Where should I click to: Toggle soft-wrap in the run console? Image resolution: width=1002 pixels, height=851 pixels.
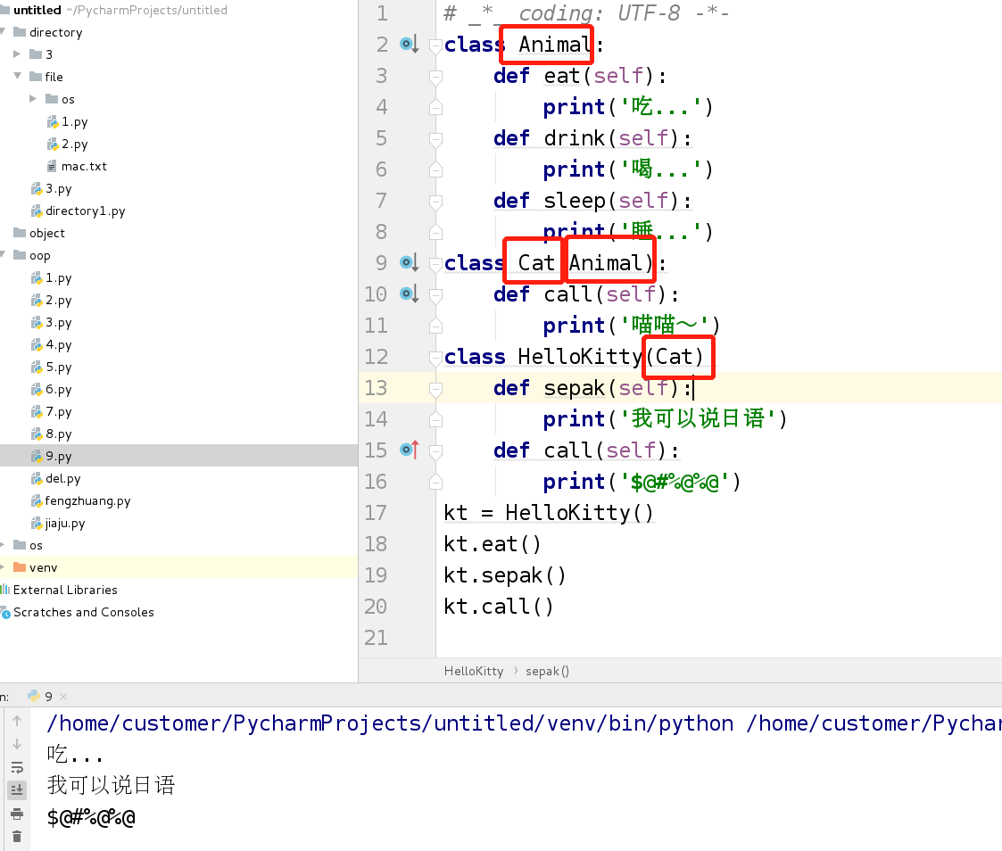point(17,767)
